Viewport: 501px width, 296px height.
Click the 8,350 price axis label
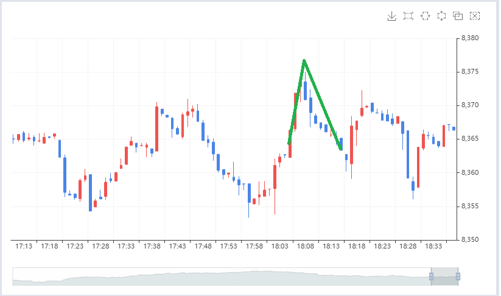tap(470, 239)
